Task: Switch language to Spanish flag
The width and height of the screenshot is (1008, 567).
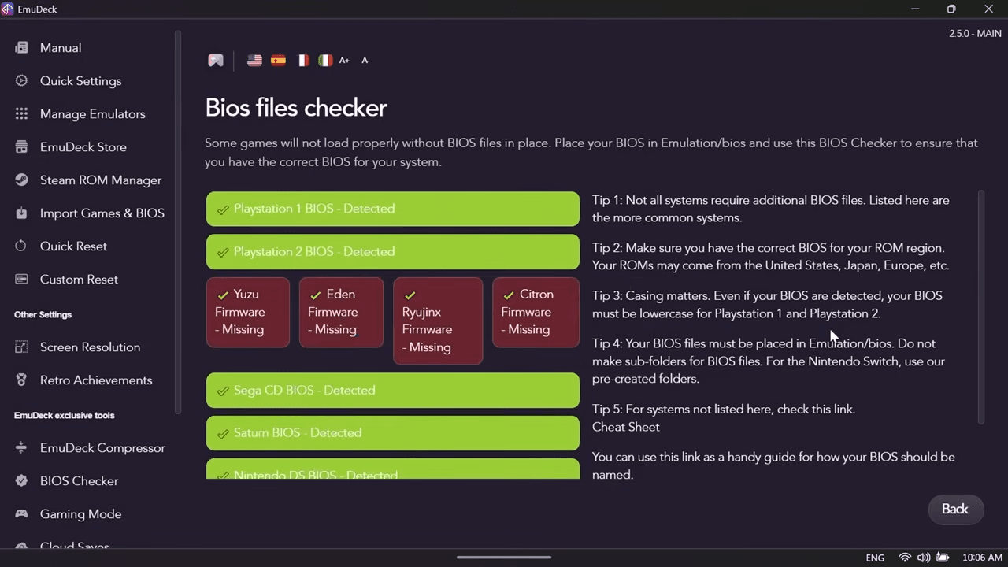Action: coord(277,60)
